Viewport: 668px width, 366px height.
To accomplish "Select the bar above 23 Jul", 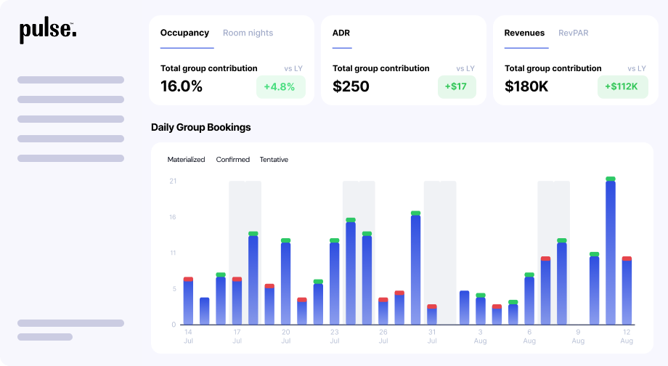I will [335, 282].
